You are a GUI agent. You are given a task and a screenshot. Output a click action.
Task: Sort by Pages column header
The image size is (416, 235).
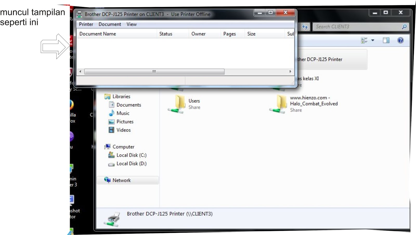coord(233,34)
